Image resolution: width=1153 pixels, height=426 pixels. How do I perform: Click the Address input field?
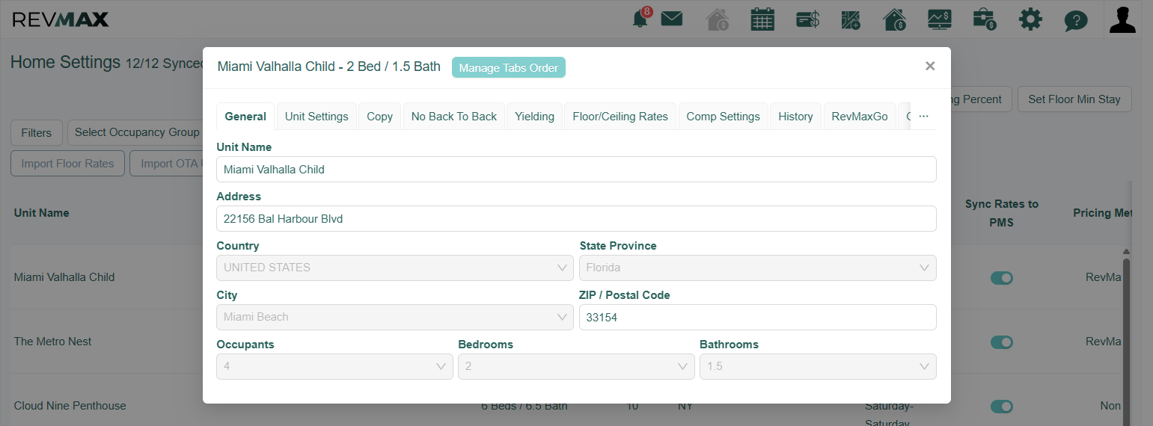tap(576, 218)
